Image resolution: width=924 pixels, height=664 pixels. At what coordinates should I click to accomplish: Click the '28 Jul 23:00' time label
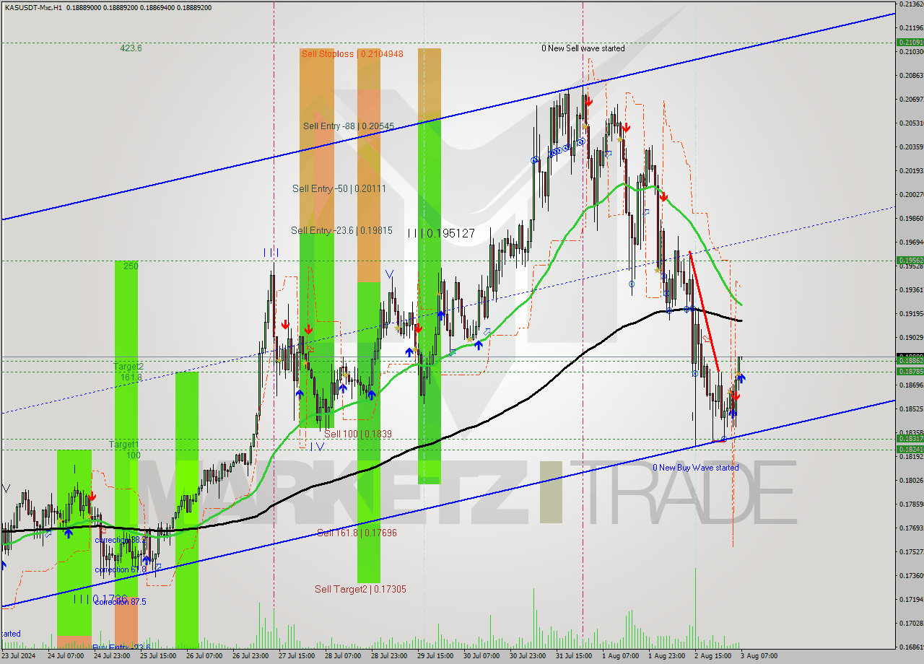[x=389, y=656]
